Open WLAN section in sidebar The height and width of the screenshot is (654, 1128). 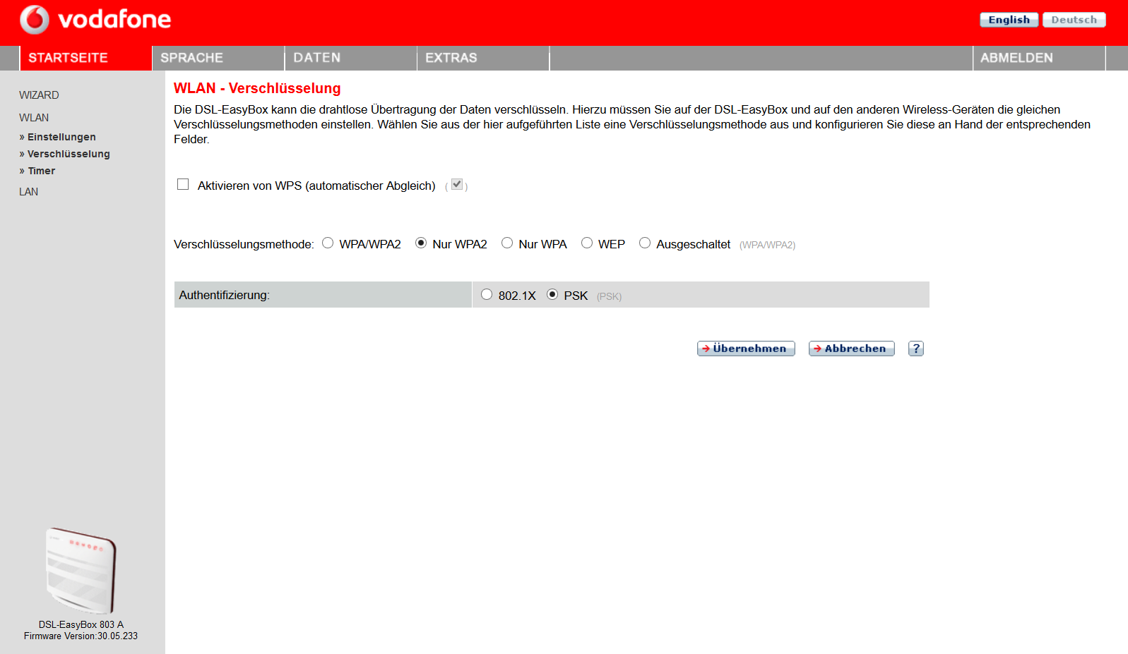pyautogui.click(x=34, y=118)
